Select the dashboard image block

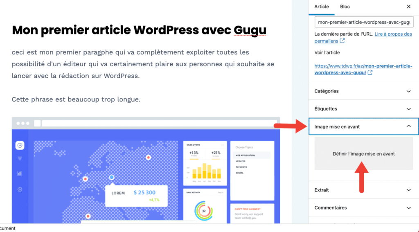tap(146, 170)
